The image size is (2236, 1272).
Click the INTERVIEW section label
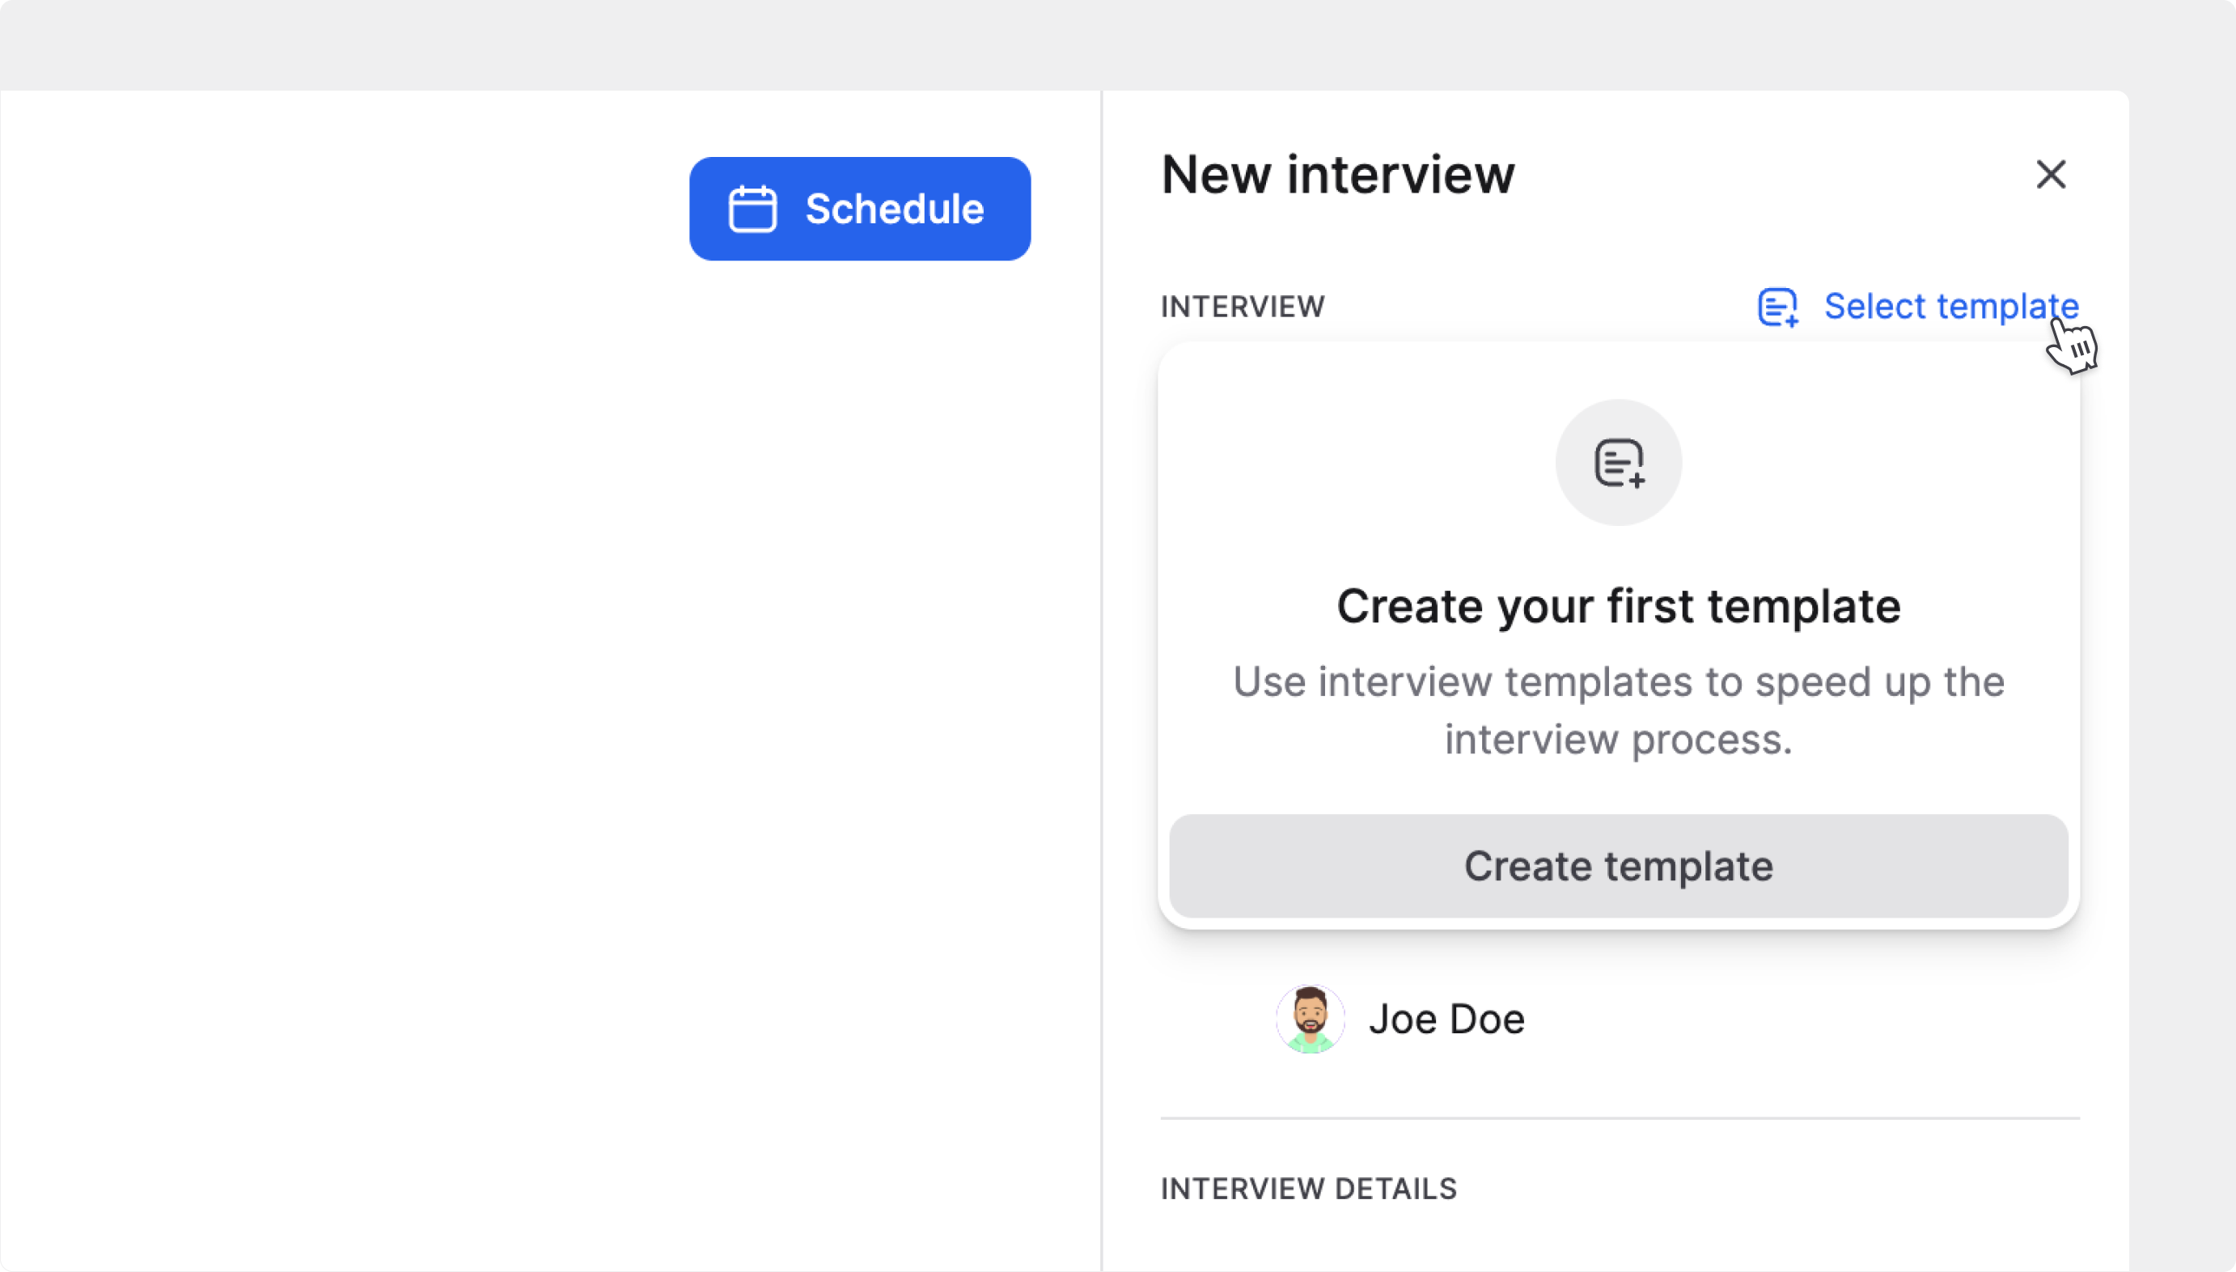tap(1242, 307)
